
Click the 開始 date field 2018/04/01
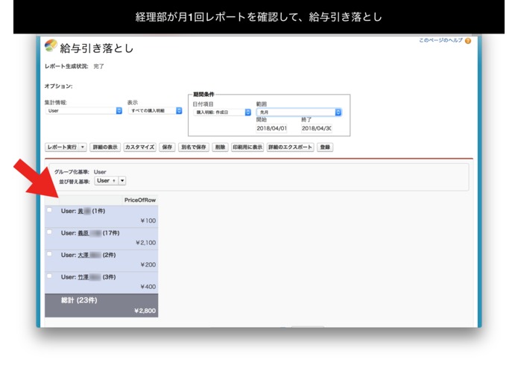271,128
